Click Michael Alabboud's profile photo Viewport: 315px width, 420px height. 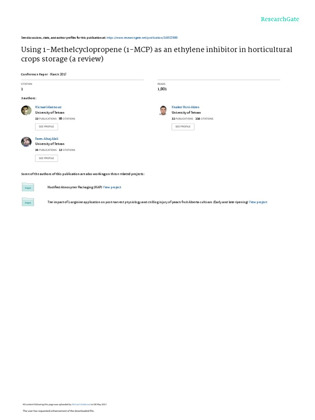click(26, 110)
